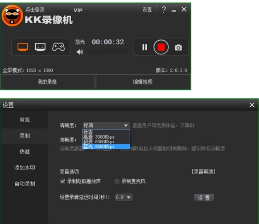Close the KK录像机 main window
This screenshot has height=224, width=259.
[x=184, y=9]
